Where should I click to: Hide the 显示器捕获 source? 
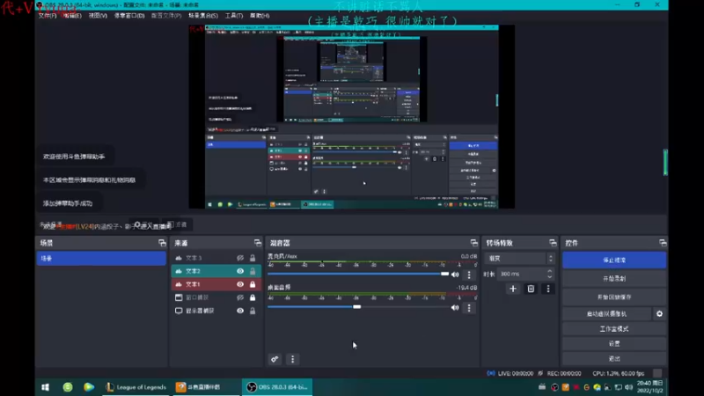point(240,311)
